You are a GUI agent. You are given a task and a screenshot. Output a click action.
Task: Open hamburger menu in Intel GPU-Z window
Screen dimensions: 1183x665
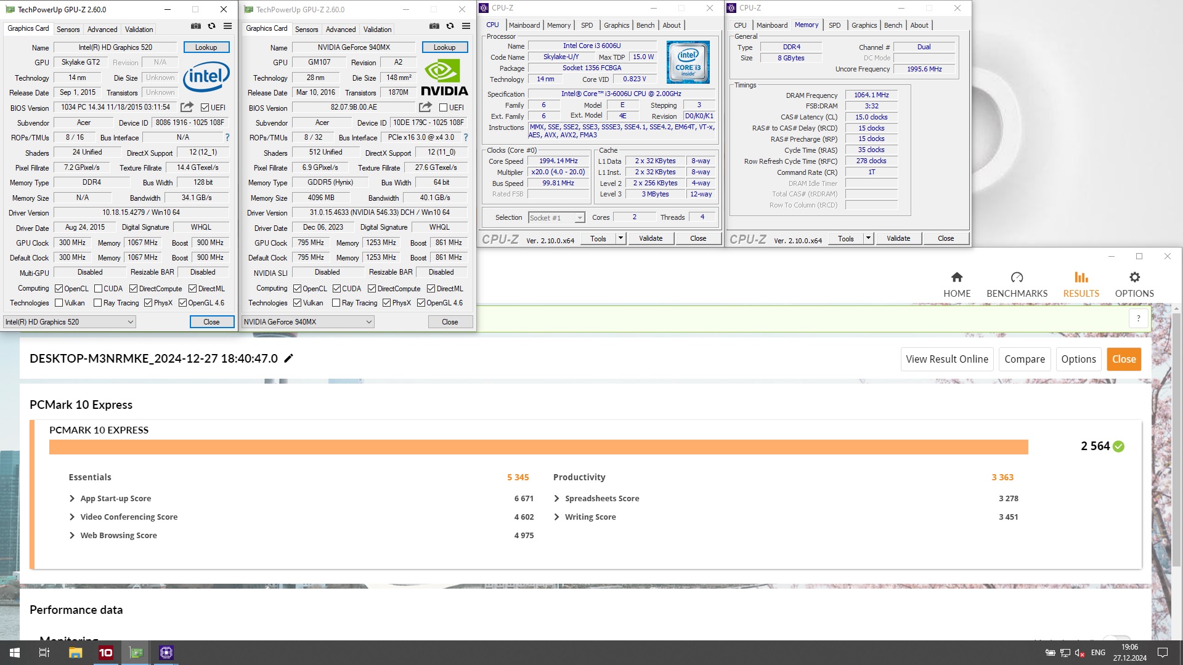(227, 26)
